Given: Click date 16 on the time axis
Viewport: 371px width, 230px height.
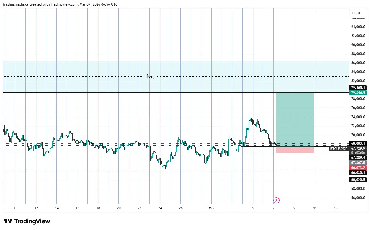Looking at the screenshot, I should tap(77, 208).
